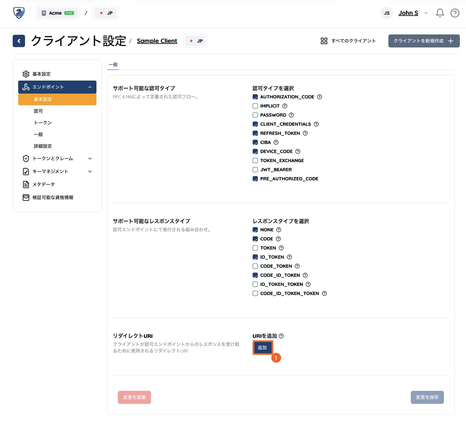The width and height of the screenshot is (466, 424).
Task: Show help for TOKEN response type
Action: (x=281, y=248)
